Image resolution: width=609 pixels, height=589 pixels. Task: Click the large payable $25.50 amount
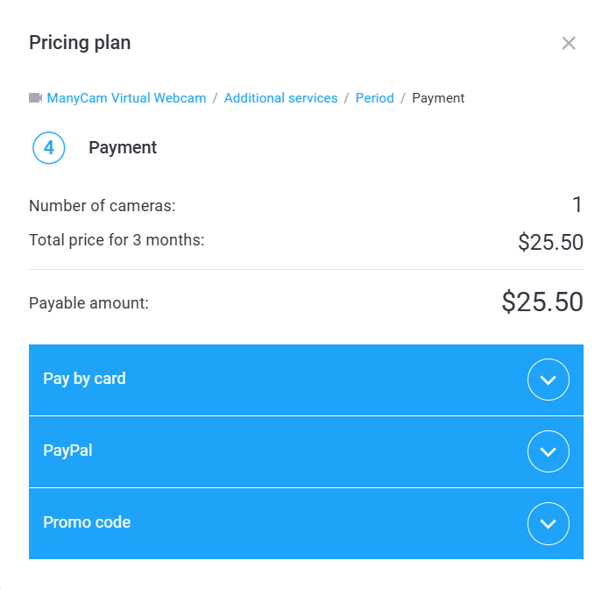click(x=542, y=302)
